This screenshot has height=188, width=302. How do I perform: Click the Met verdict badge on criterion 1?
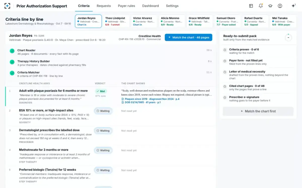tap(101, 91)
